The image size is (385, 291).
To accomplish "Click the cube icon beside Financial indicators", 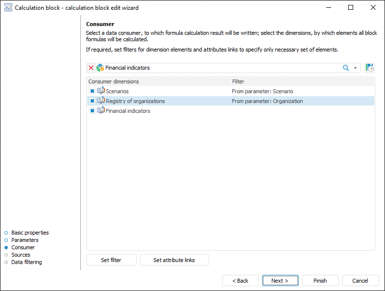I will point(100,68).
